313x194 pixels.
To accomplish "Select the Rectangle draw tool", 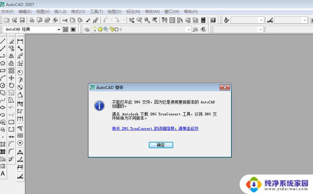I will tap(3, 71).
